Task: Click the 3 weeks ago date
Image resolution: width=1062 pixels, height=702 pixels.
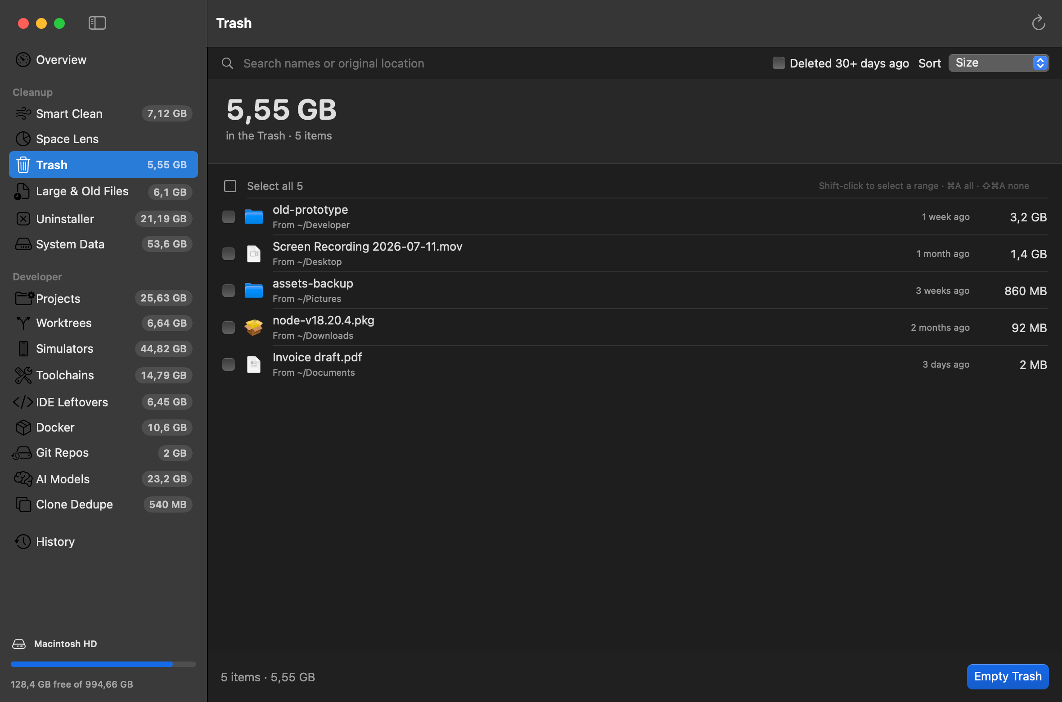Action: pos(943,291)
